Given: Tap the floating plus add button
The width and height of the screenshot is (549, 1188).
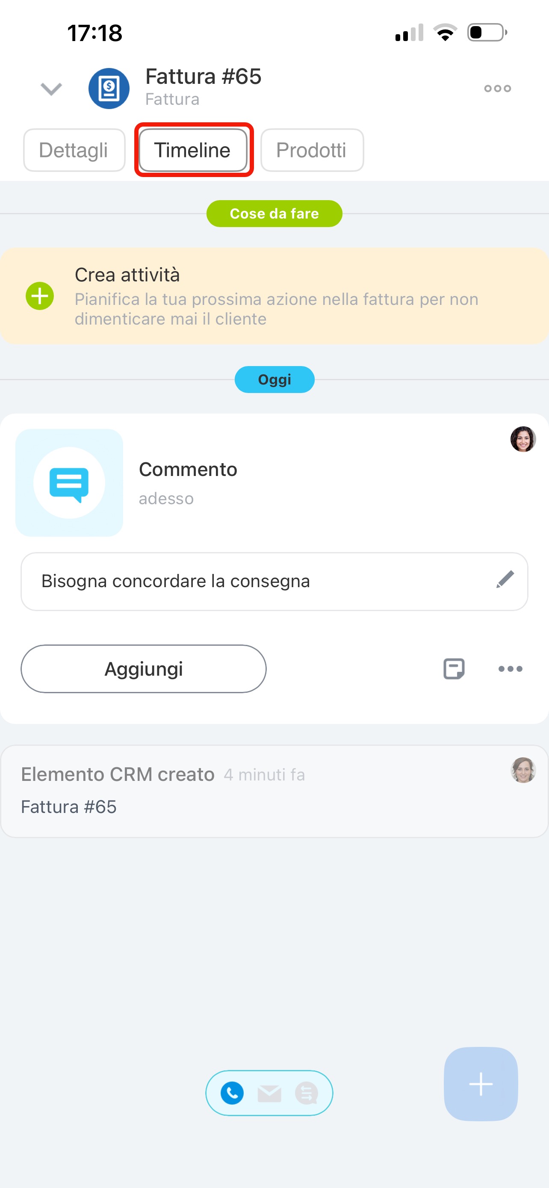Looking at the screenshot, I should coord(481,1084).
